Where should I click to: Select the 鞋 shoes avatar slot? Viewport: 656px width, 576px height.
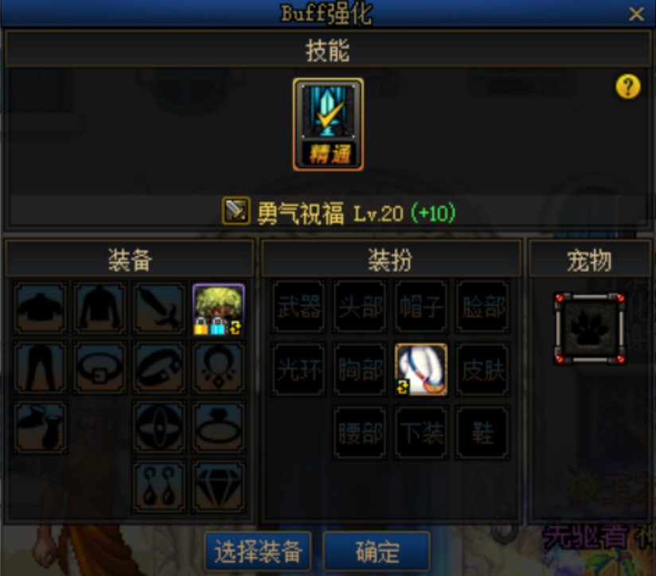[482, 433]
